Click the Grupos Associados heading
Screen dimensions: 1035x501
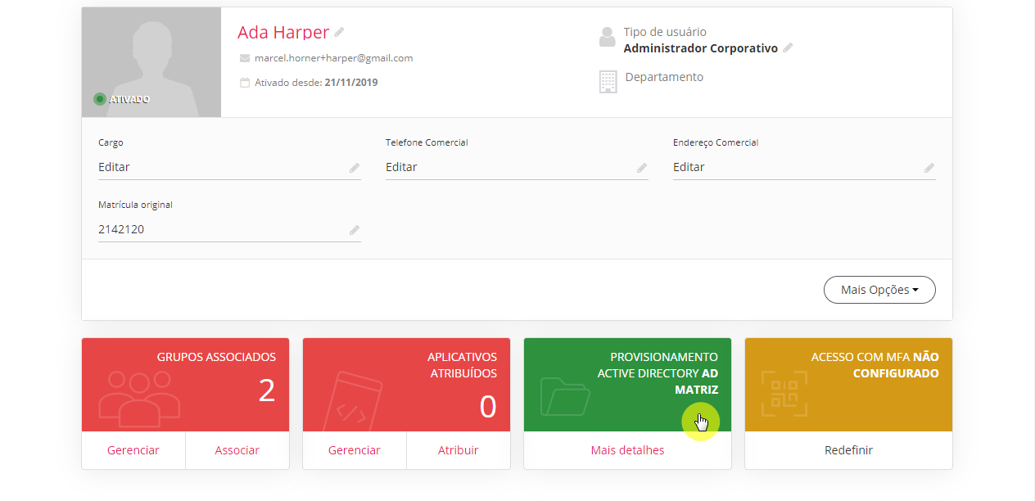click(216, 357)
